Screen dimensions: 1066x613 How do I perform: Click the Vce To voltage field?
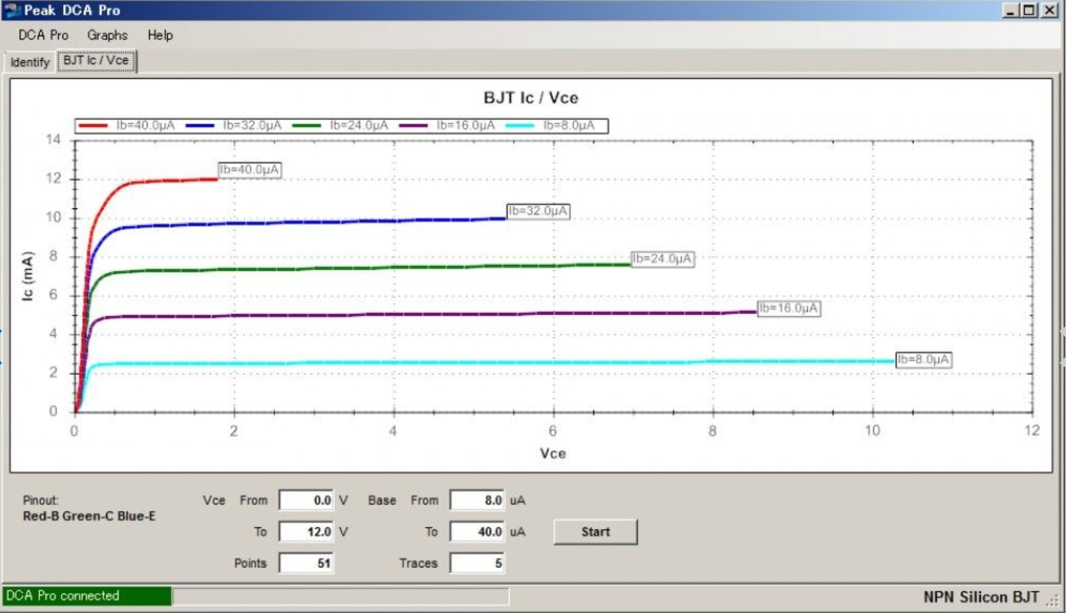(x=306, y=532)
